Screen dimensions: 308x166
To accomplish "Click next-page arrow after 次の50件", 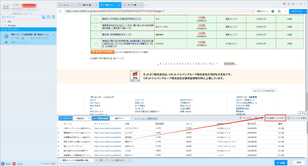I will coord(236,64).
